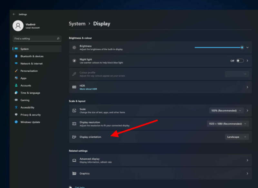The height and width of the screenshot is (188, 258).
Task: Click the Vladimir user avatar icon
Action: (18, 26)
